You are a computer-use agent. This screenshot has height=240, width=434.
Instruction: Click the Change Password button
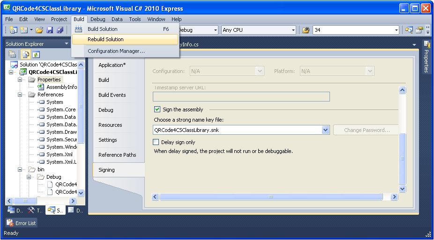(x=367, y=130)
